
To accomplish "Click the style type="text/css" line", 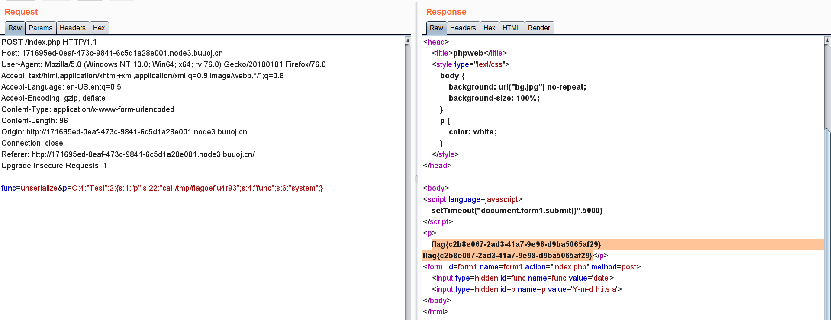I will 470,64.
